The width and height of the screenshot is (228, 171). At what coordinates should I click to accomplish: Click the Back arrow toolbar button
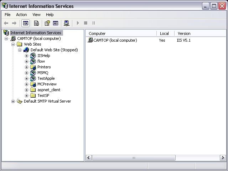pyautogui.click(x=6, y=23)
